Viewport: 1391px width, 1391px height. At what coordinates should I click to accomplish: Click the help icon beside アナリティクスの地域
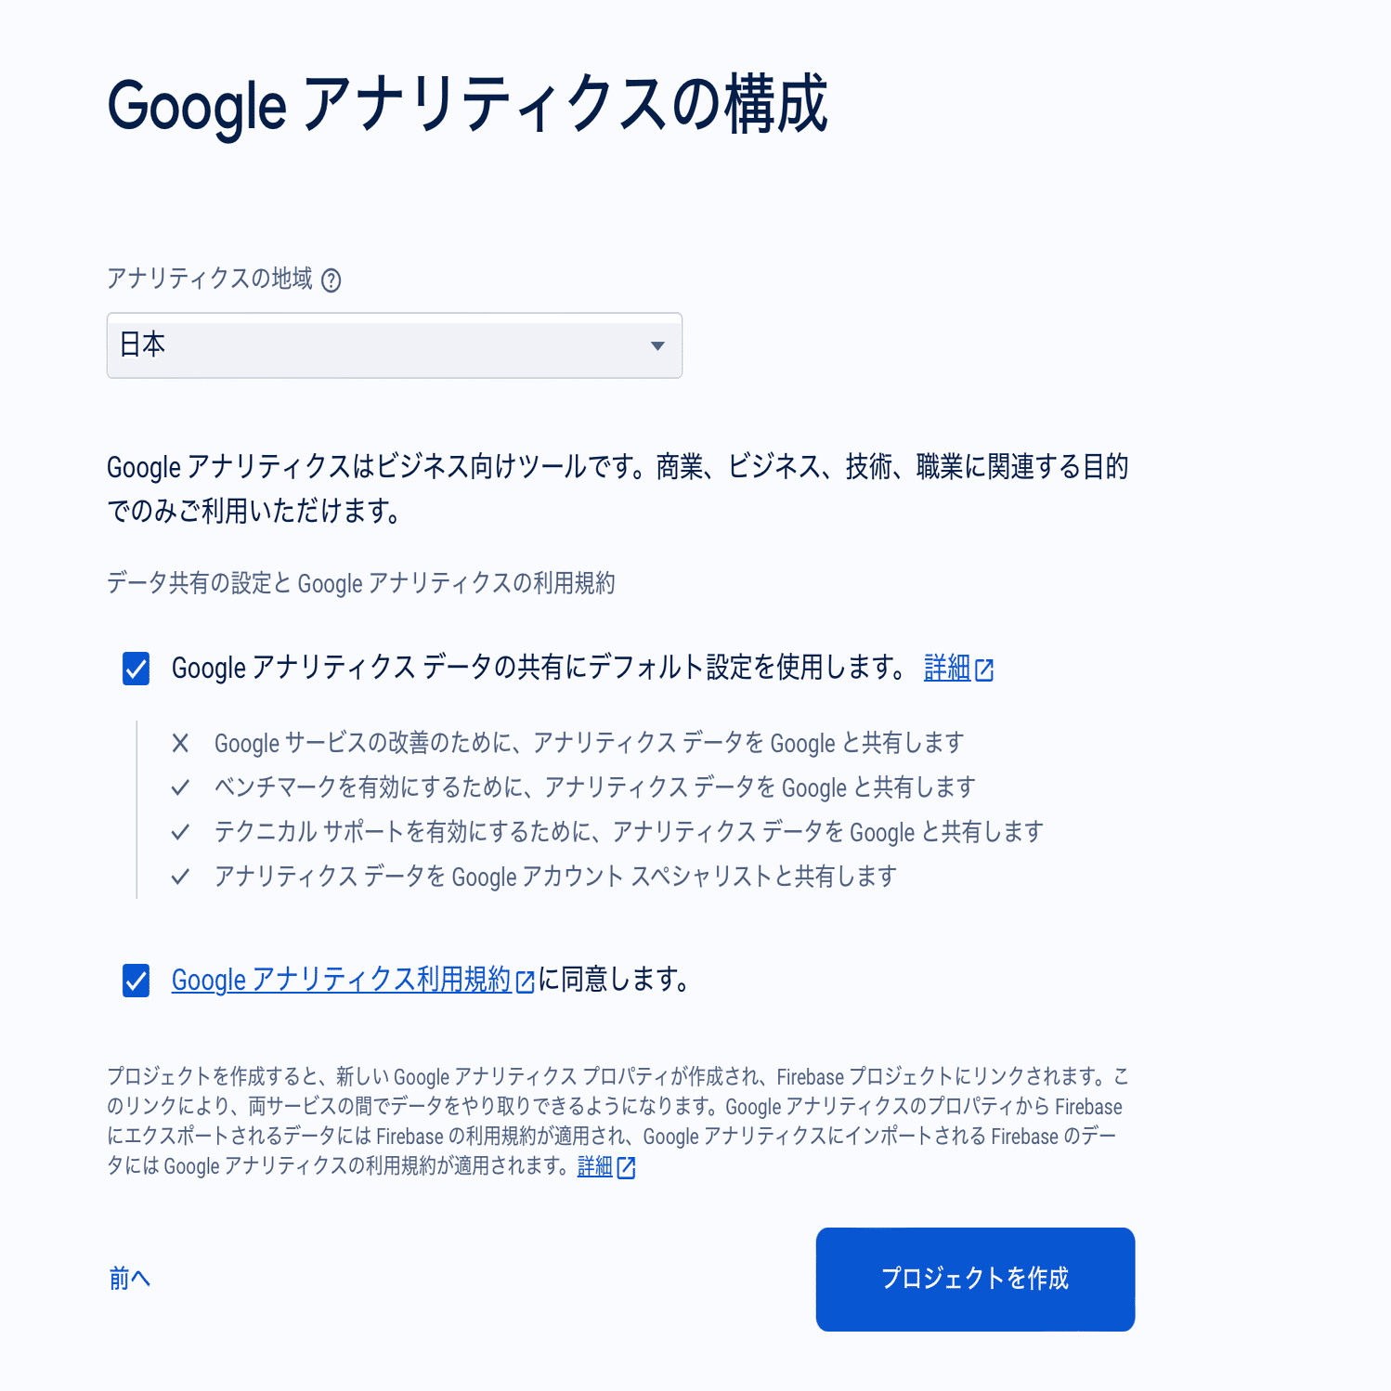[331, 279]
